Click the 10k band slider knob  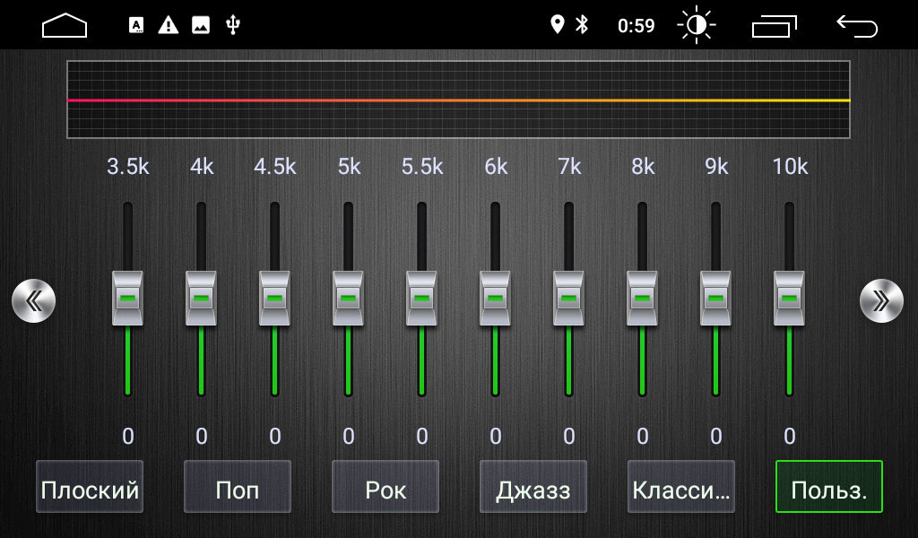point(789,298)
